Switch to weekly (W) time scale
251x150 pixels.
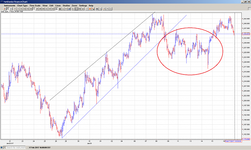tap(50, 9)
